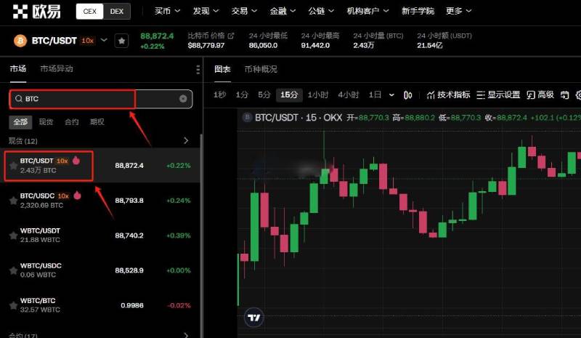This screenshot has width=581, height=338.
Task: Select the WBTC/USDT pair
Action: [x=100, y=236]
